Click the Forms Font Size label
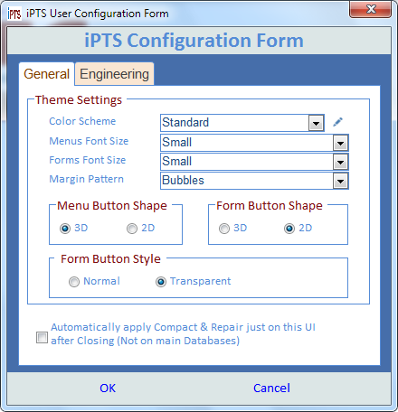This screenshot has height=412, width=398. [88, 160]
